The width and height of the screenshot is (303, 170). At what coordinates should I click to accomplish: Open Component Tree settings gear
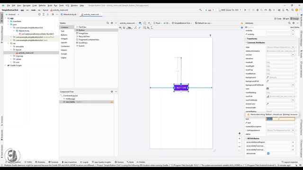(112, 92)
